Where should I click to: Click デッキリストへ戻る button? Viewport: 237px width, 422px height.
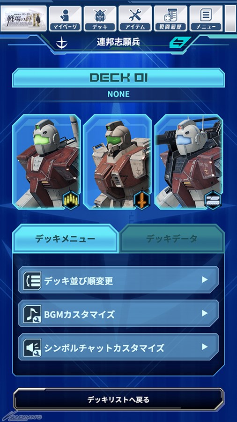tap(118, 399)
